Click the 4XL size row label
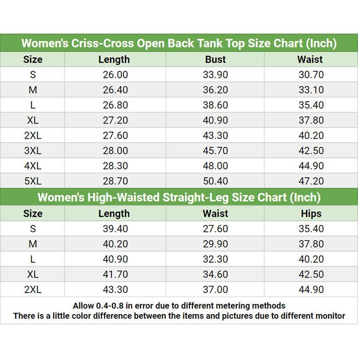The image size is (358, 358). click(x=33, y=166)
